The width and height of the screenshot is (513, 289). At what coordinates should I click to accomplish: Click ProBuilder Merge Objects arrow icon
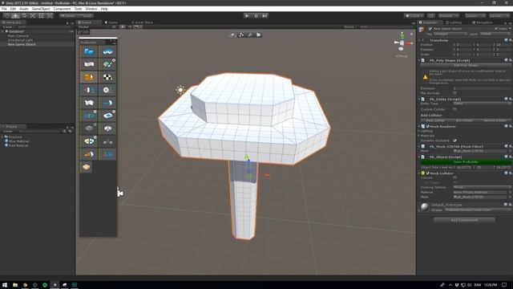coord(89,141)
